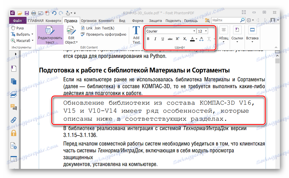Image resolution: width=289 pixels, height=178 pixels.
Task: Click the Open folder icon in quick access
Action: (x=20, y=13)
